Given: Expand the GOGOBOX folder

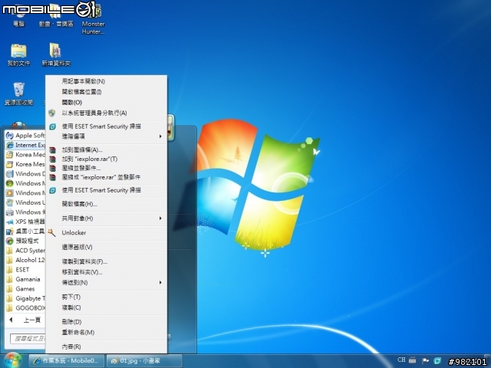Looking at the screenshot, I should tap(25, 308).
